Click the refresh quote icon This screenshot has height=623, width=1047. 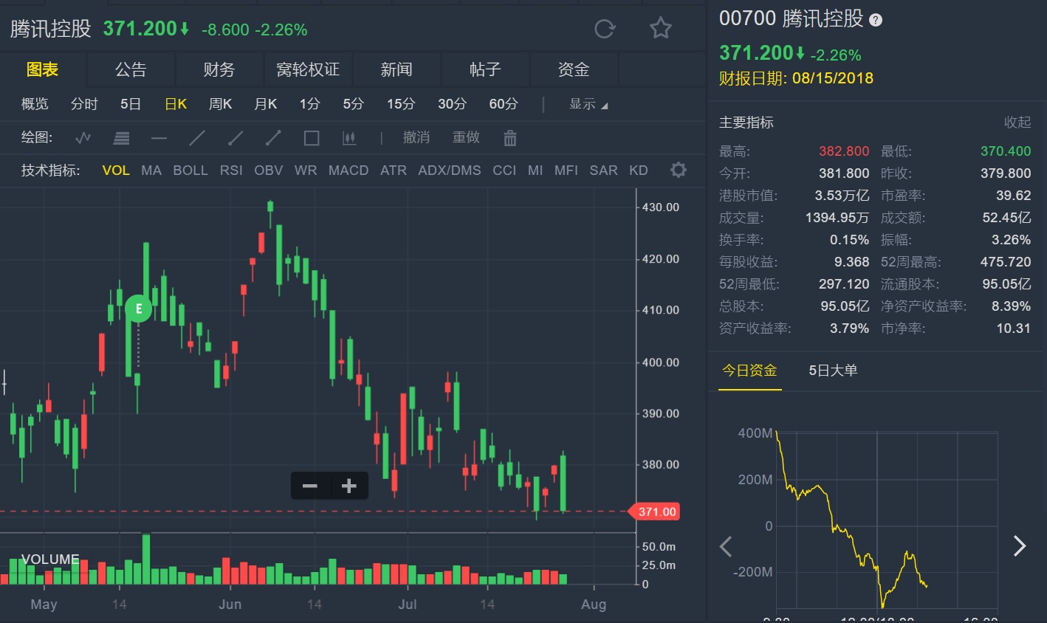coord(605,29)
